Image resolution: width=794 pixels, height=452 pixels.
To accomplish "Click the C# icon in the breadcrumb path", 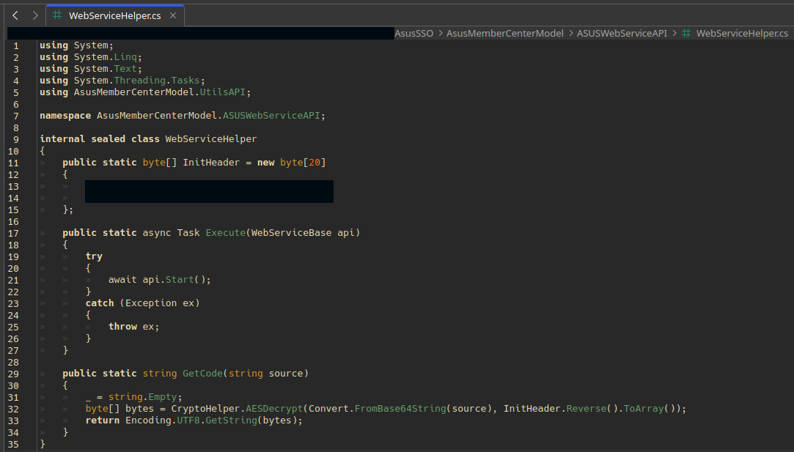I will click(686, 34).
